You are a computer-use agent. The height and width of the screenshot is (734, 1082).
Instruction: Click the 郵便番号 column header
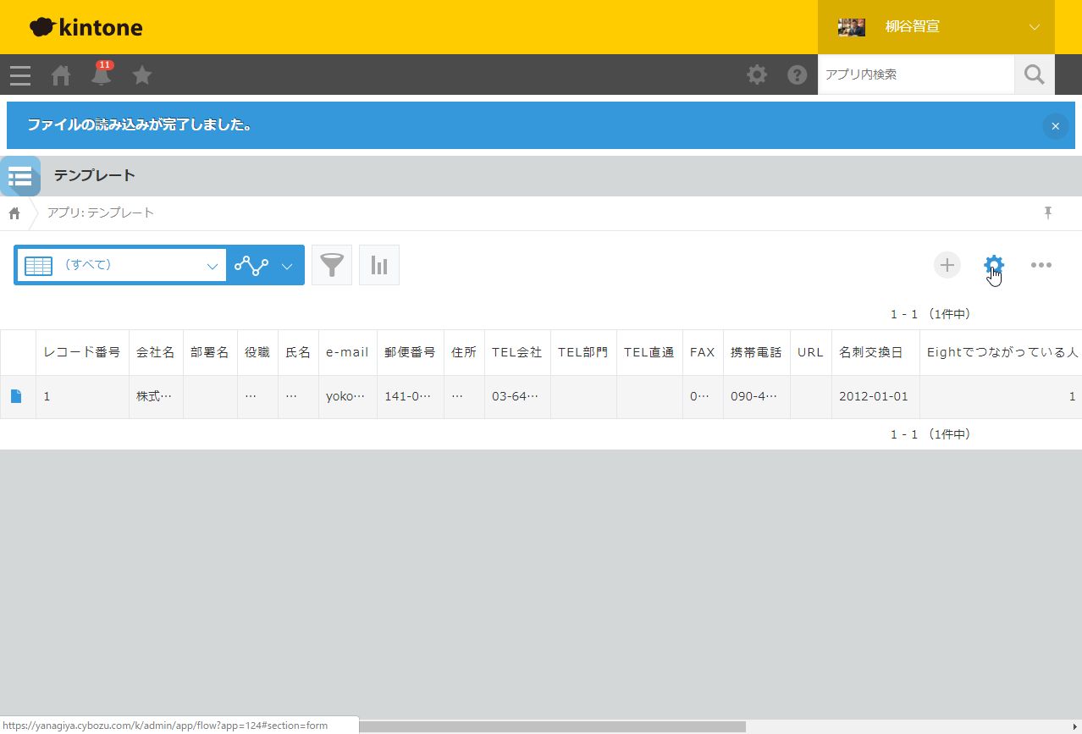click(x=411, y=352)
